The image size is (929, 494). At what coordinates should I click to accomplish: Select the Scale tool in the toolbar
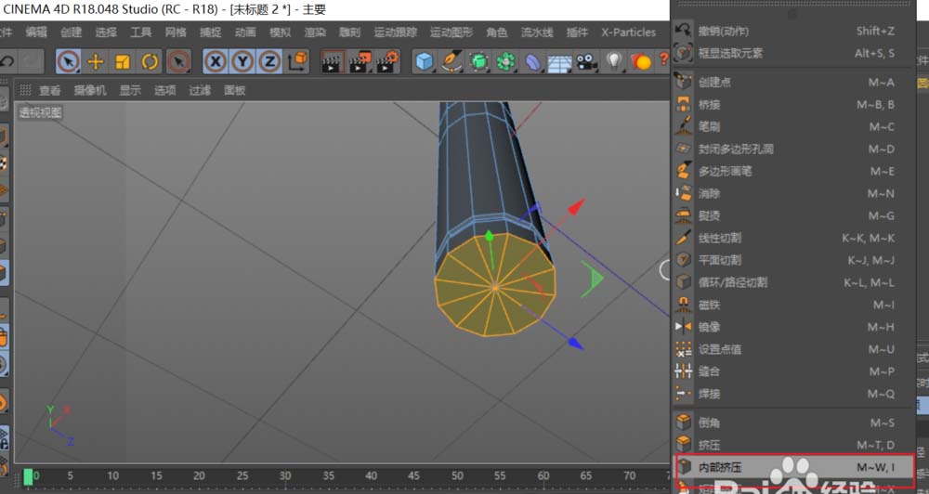tap(123, 61)
